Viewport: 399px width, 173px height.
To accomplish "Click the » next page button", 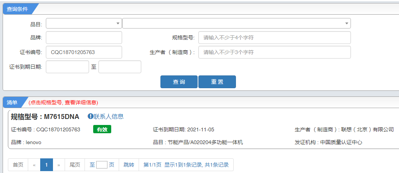I will (x=59, y=165).
